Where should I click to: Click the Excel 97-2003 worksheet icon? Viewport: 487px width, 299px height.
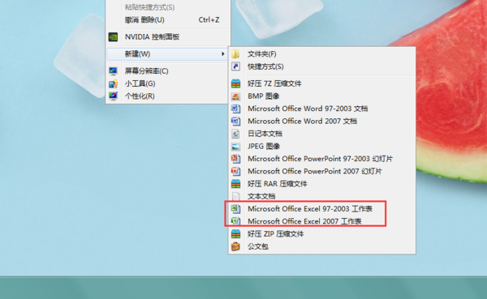tap(235, 209)
